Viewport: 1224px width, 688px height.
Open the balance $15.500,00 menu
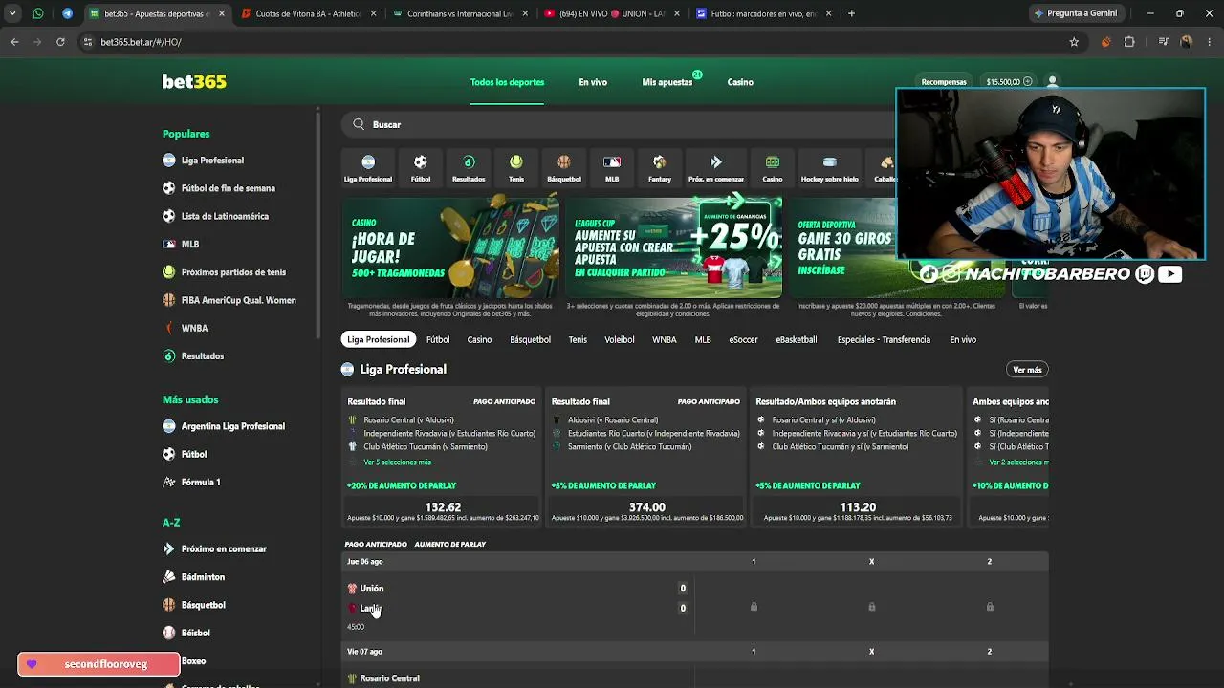point(1009,82)
